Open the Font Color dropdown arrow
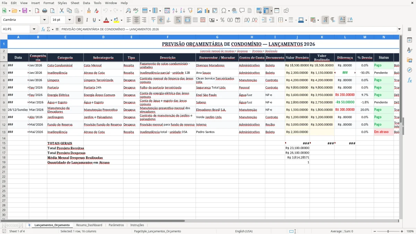The width and height of the screenshot is (416, 234). (x=111, y=20)
